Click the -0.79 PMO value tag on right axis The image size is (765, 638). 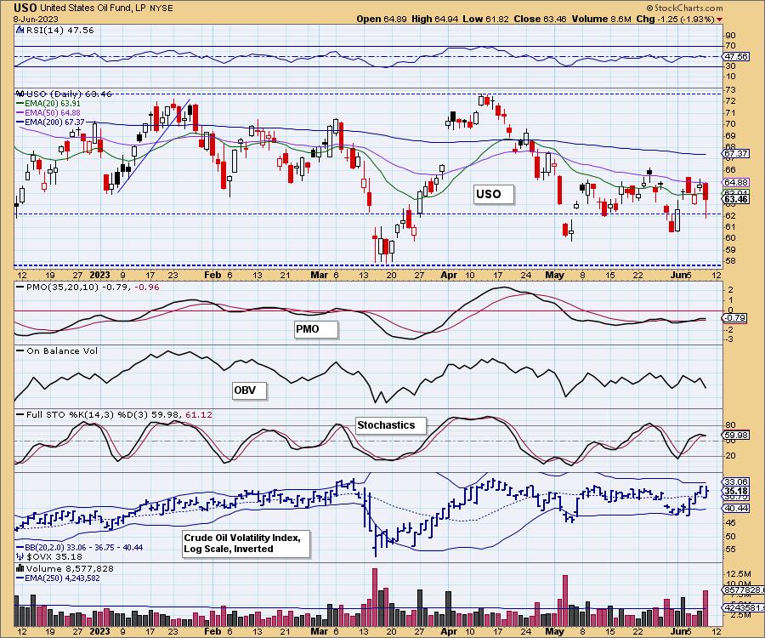tap(734, 318)
